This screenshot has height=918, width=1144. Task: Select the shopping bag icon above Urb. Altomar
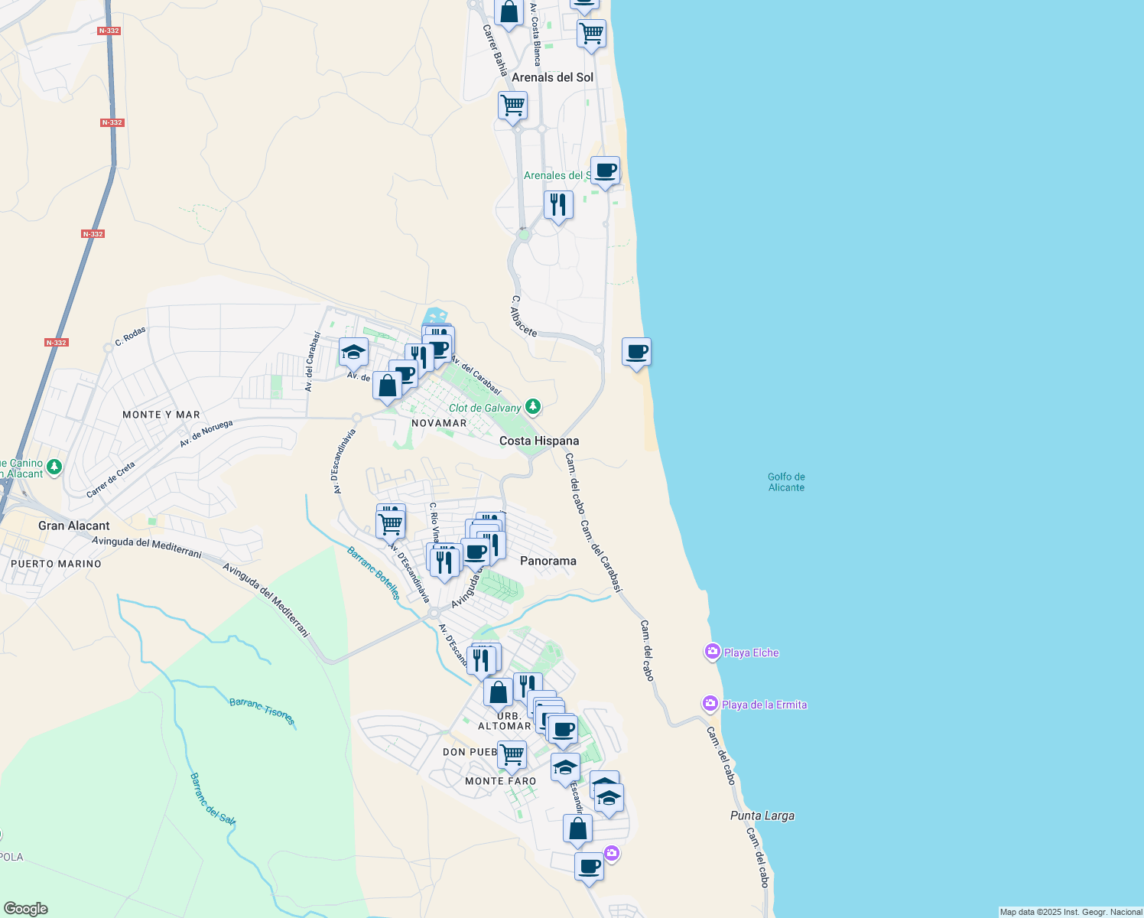click(x=497, y=693)
